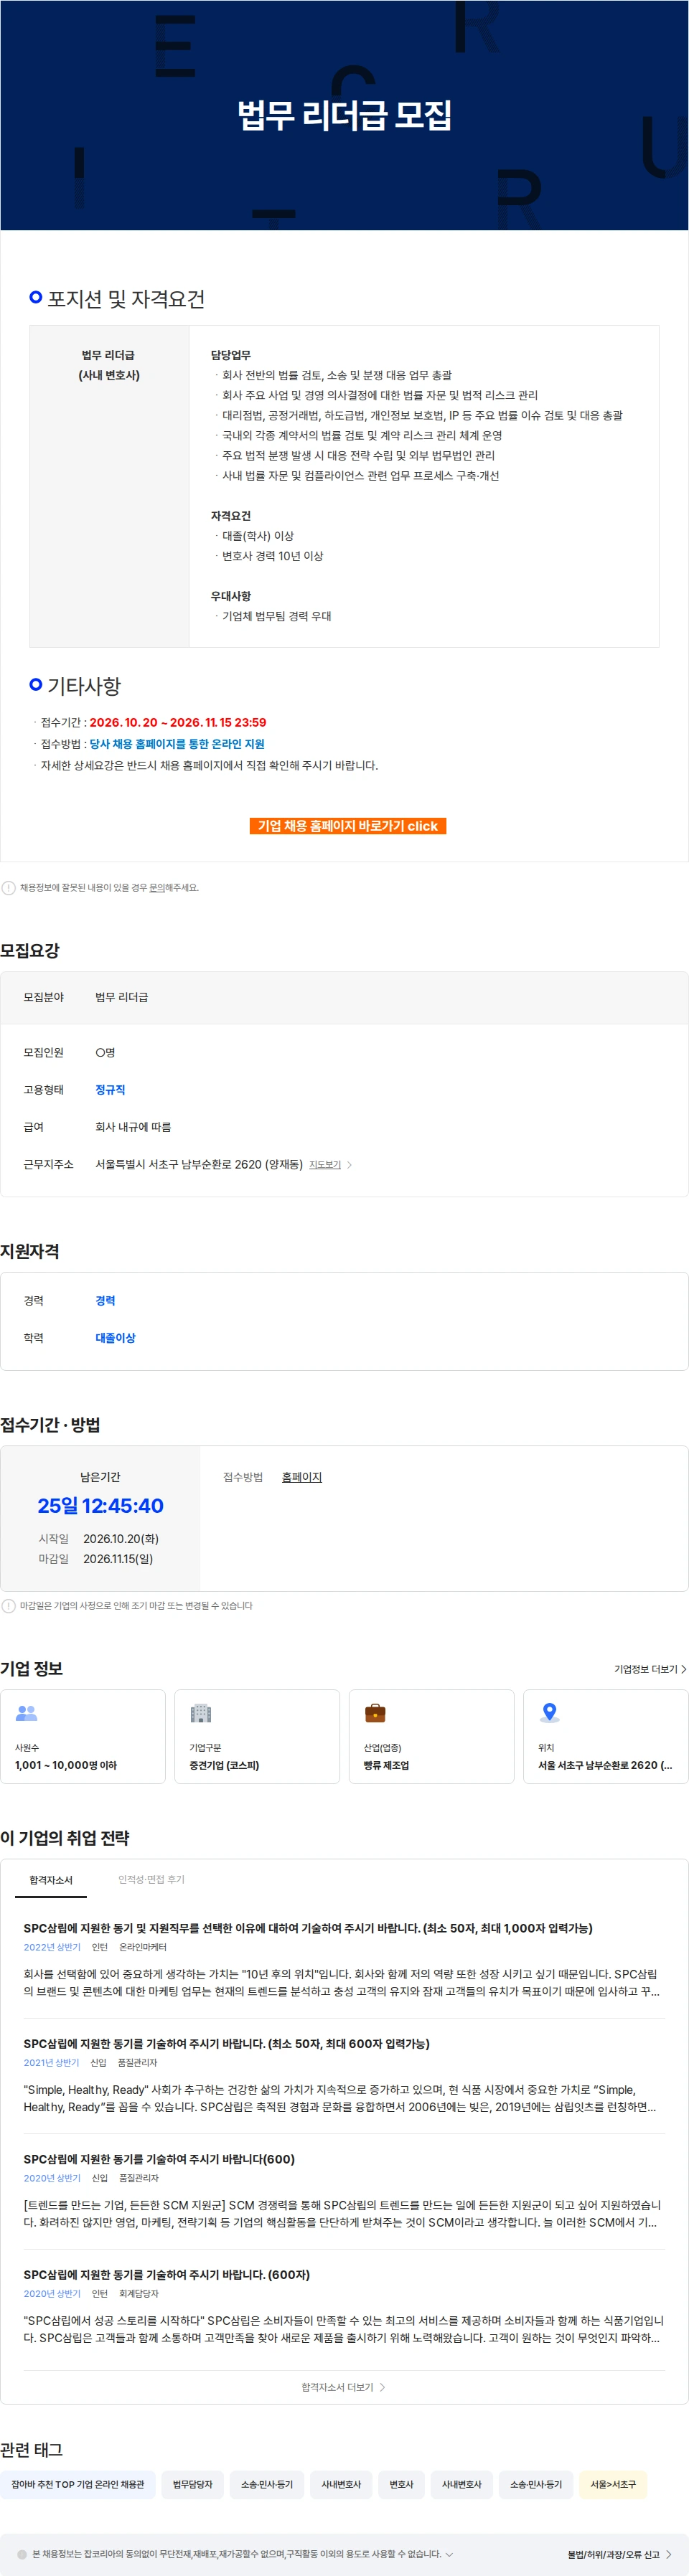This screenshot has width=689, height=2576.
Task: Click the chevron next to 지도보기
Action: tap(349, 1164)
